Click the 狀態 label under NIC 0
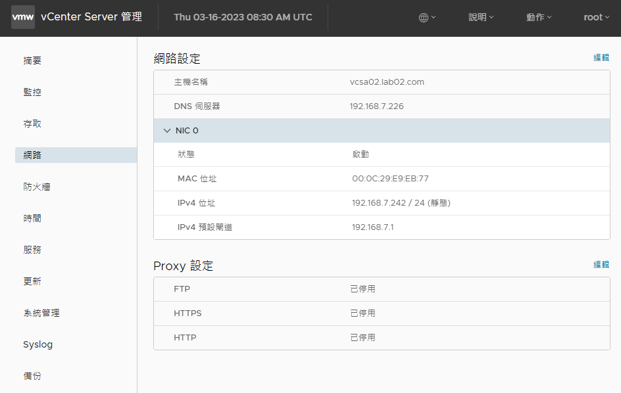This screenshot has width=621, height=393. (x=186, y=154)
